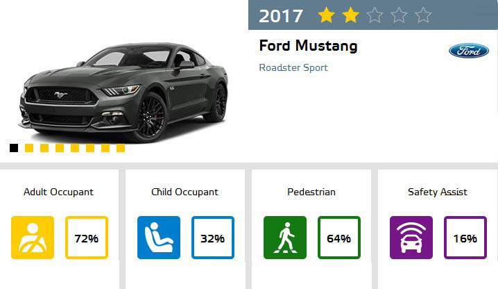This screenshot has width=498, height=289.
Task: Select the last yellow carousel dot
Action: tap(121, 148)
